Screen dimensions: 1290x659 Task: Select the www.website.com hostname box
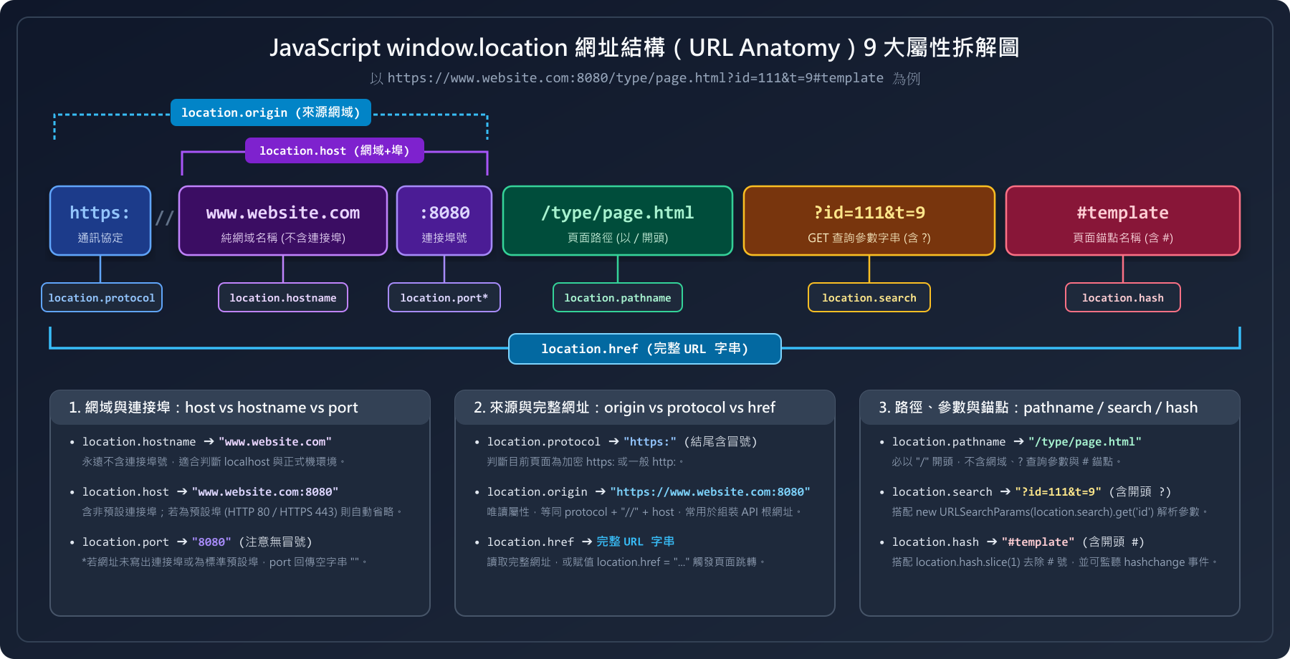coord(283,221)
